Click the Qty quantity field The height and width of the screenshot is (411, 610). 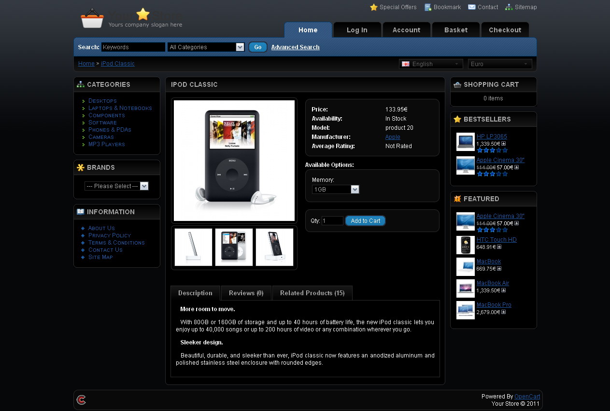(x=332, y=221)
